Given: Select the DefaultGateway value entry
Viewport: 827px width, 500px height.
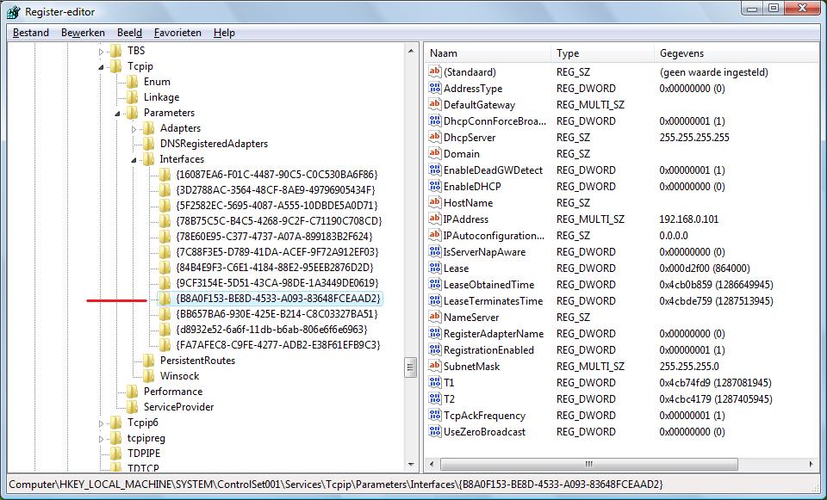Looking at the screenshot, I should [x=479, y=105].
